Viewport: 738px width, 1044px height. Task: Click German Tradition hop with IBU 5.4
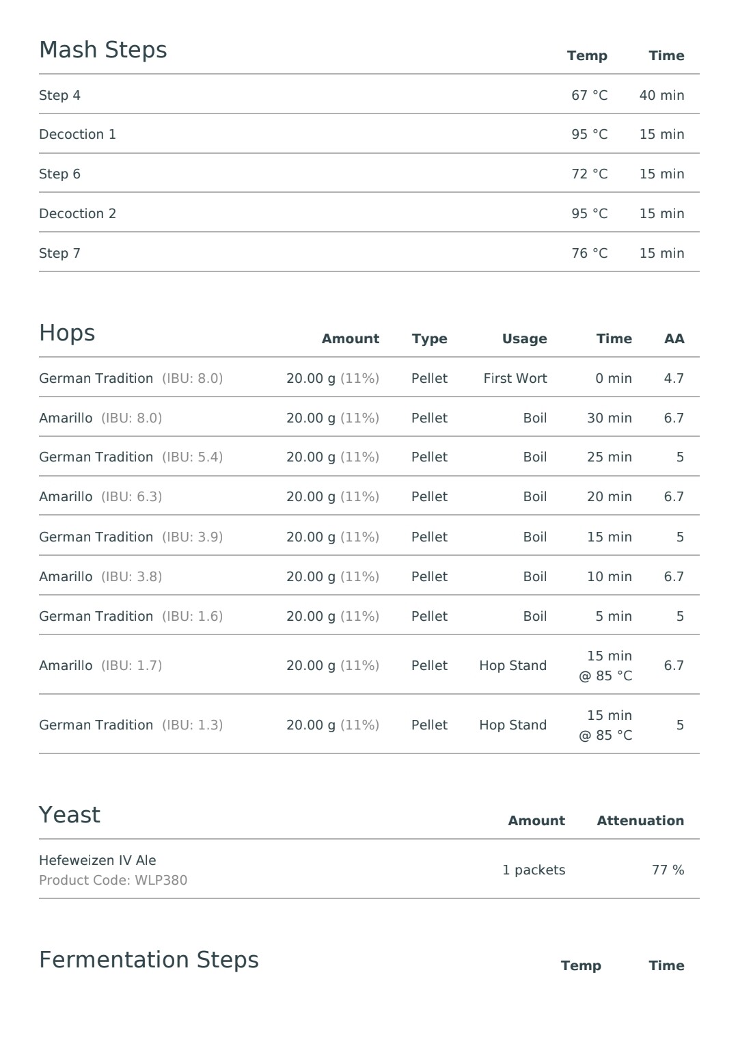369,457
